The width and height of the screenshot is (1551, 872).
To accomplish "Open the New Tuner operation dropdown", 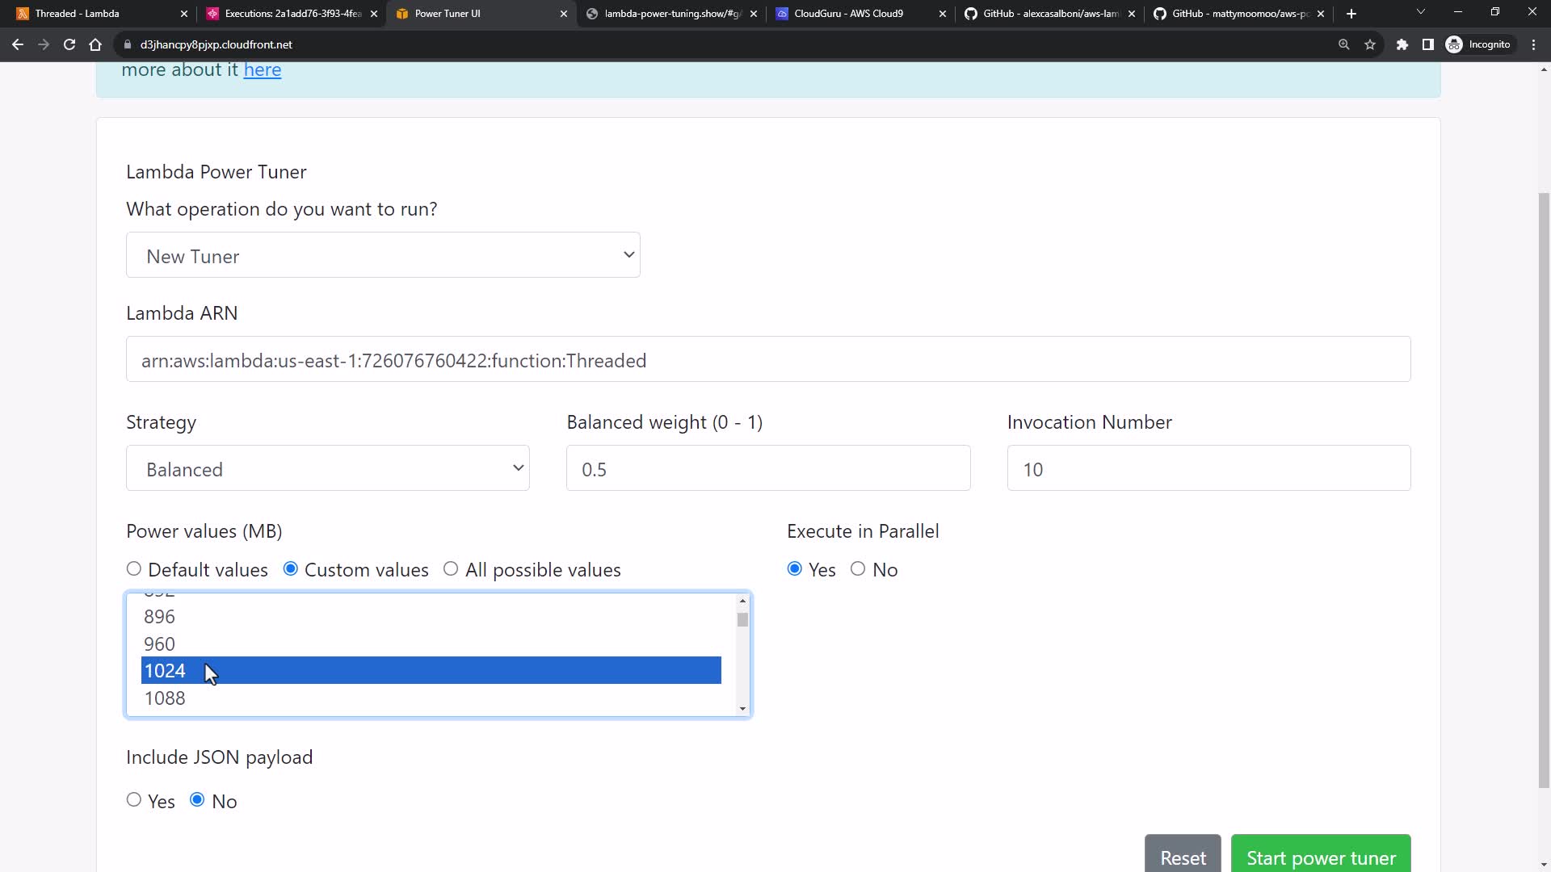I will coord(383,255).
